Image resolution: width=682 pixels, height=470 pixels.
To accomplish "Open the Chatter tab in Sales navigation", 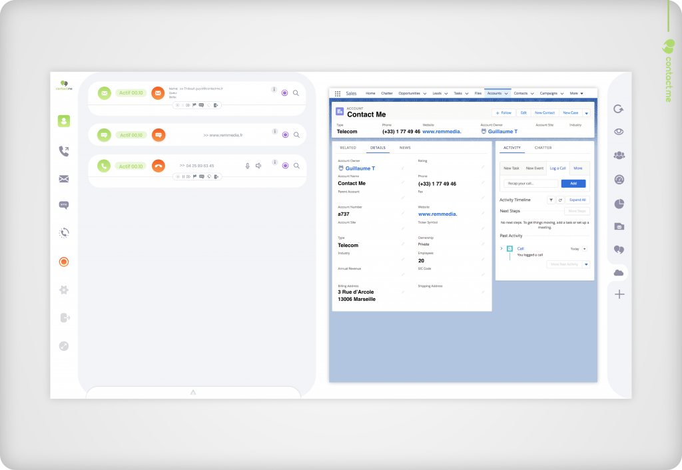I will point(387,93).
